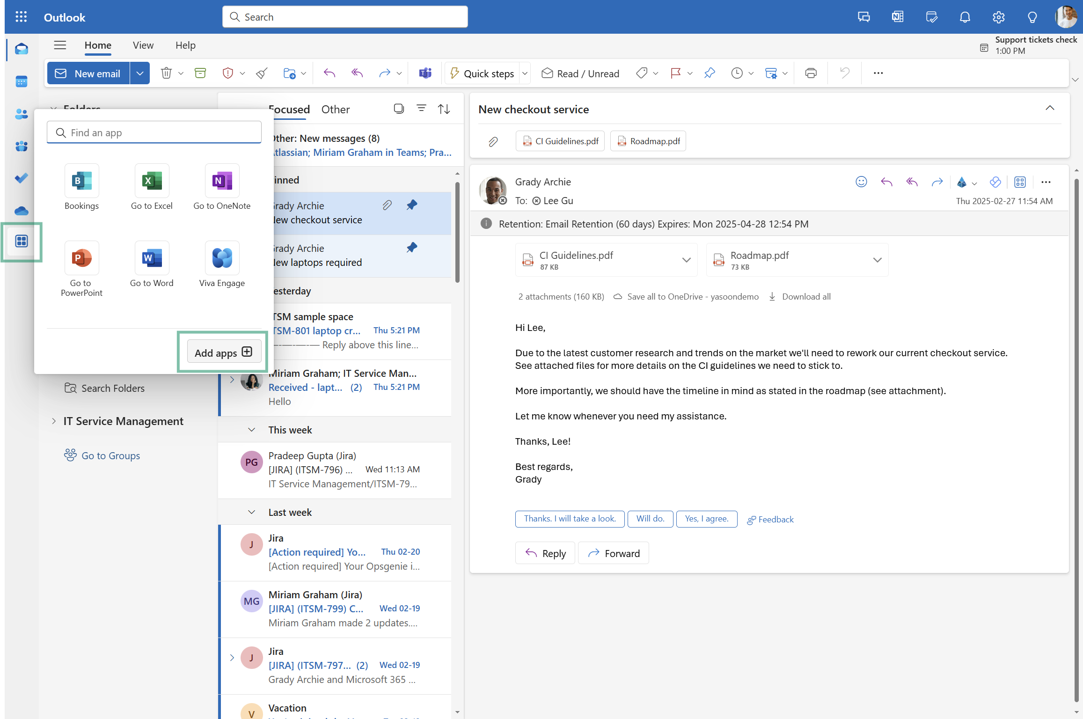This screenshot has height=719, width=1083.
Task: Expand the New email dropdown arrow
Action: [x=139, y=73]
